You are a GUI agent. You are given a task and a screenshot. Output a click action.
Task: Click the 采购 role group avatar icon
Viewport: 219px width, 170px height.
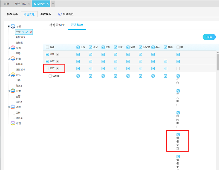(x=13, y=48)
